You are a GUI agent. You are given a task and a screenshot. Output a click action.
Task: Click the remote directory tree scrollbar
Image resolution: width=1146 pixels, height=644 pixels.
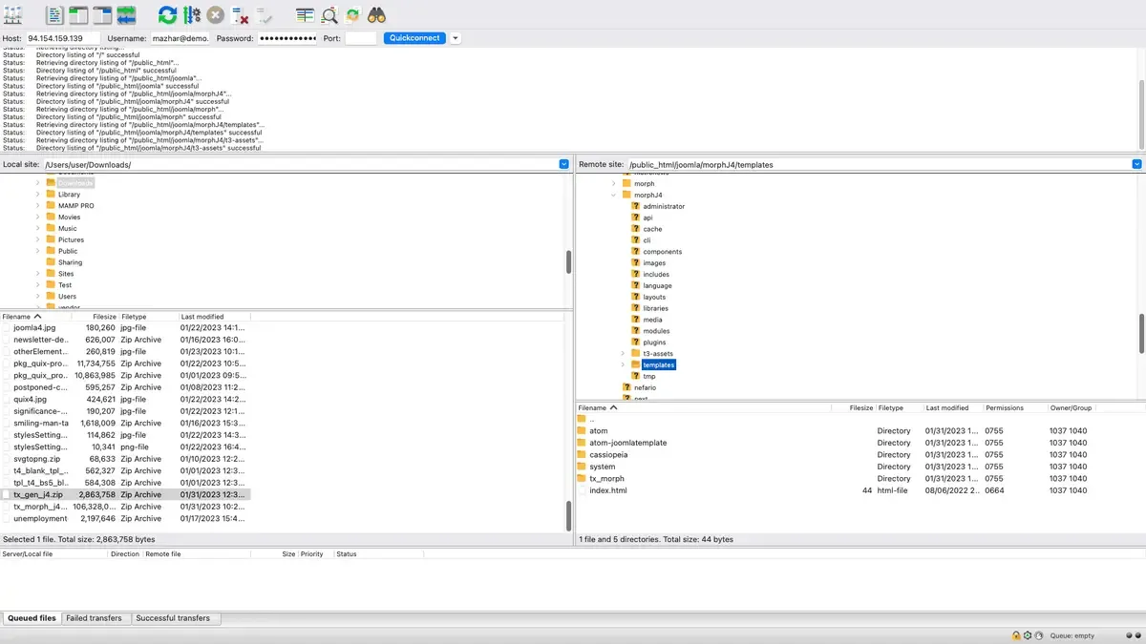pyautogui.click(x=1141, y=333)
